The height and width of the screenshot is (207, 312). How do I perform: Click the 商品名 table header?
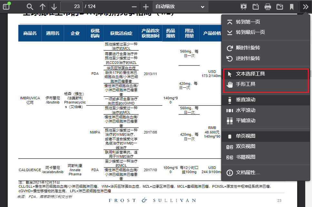pos(30,33)
